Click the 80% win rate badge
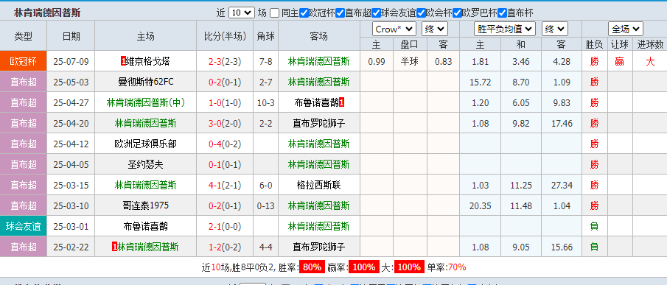The height and width of the screenshot is (285, 667). click(x=312, y=267)
